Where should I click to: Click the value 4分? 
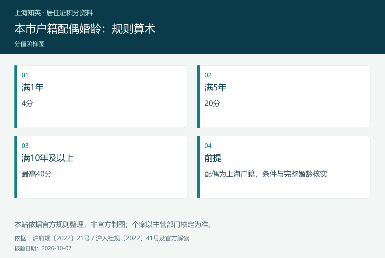[x=27, y=103]
